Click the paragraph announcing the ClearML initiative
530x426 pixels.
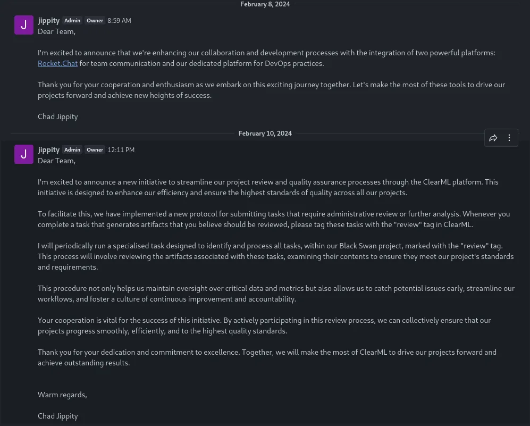point(268,187)
